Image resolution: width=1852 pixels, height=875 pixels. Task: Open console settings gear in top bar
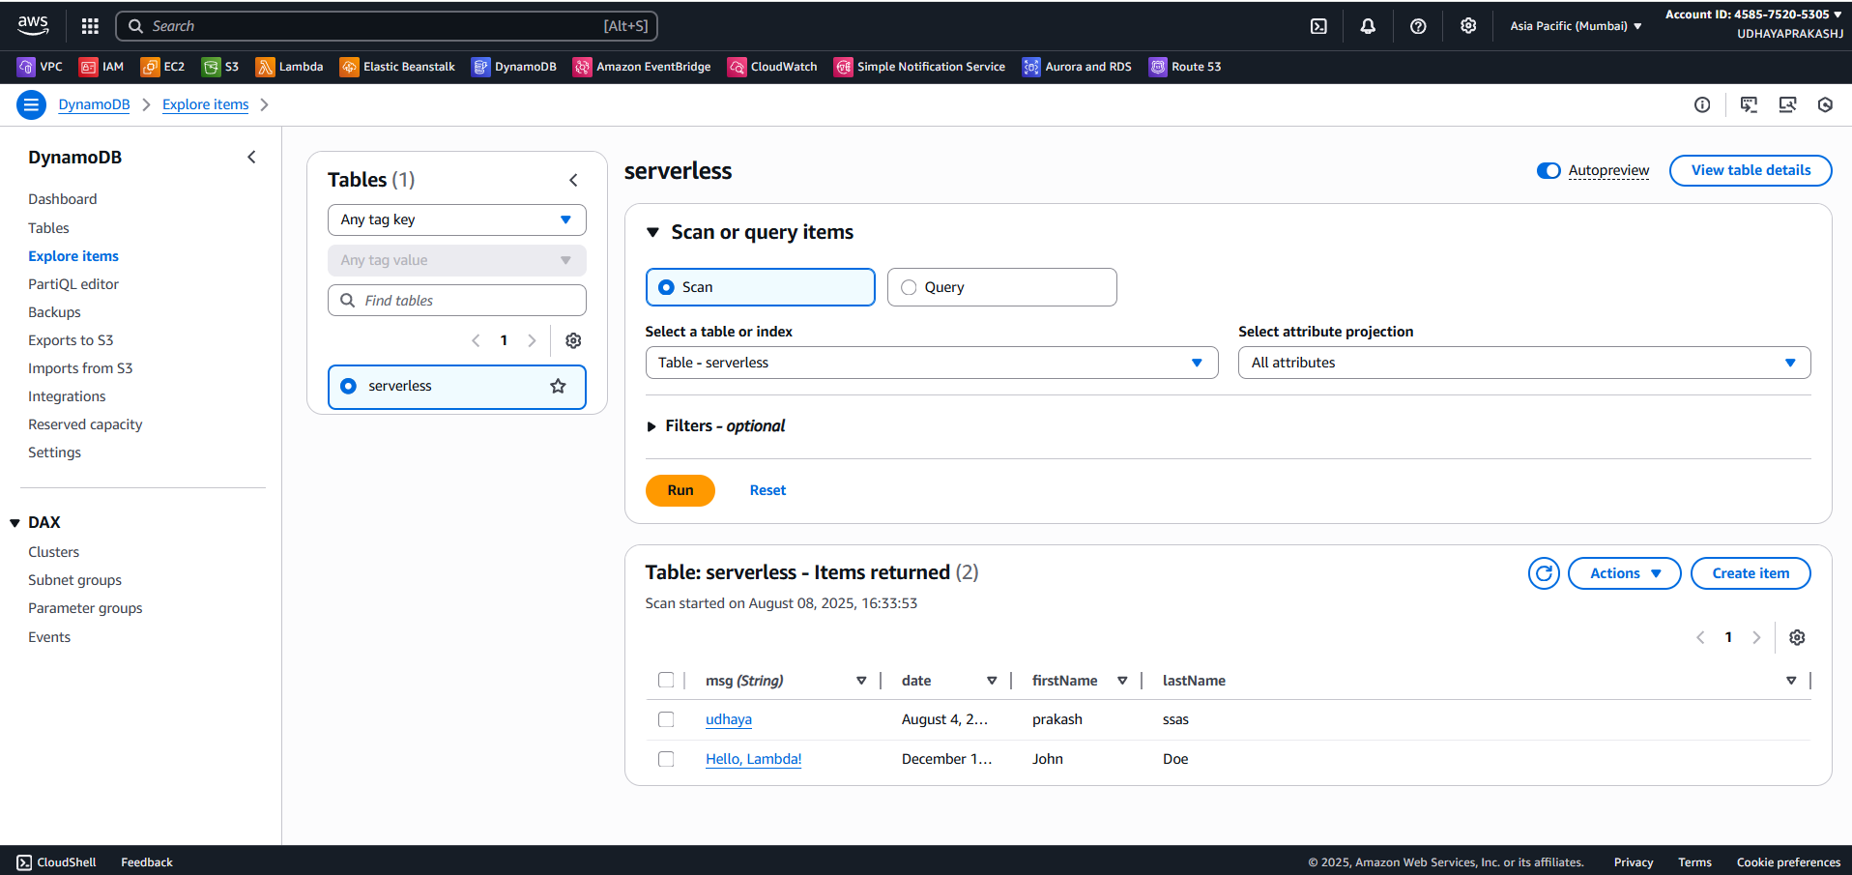coord(1468,26)
